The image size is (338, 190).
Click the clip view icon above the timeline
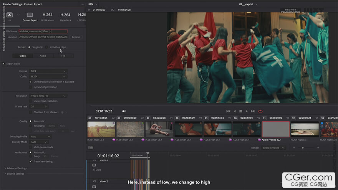91,147
